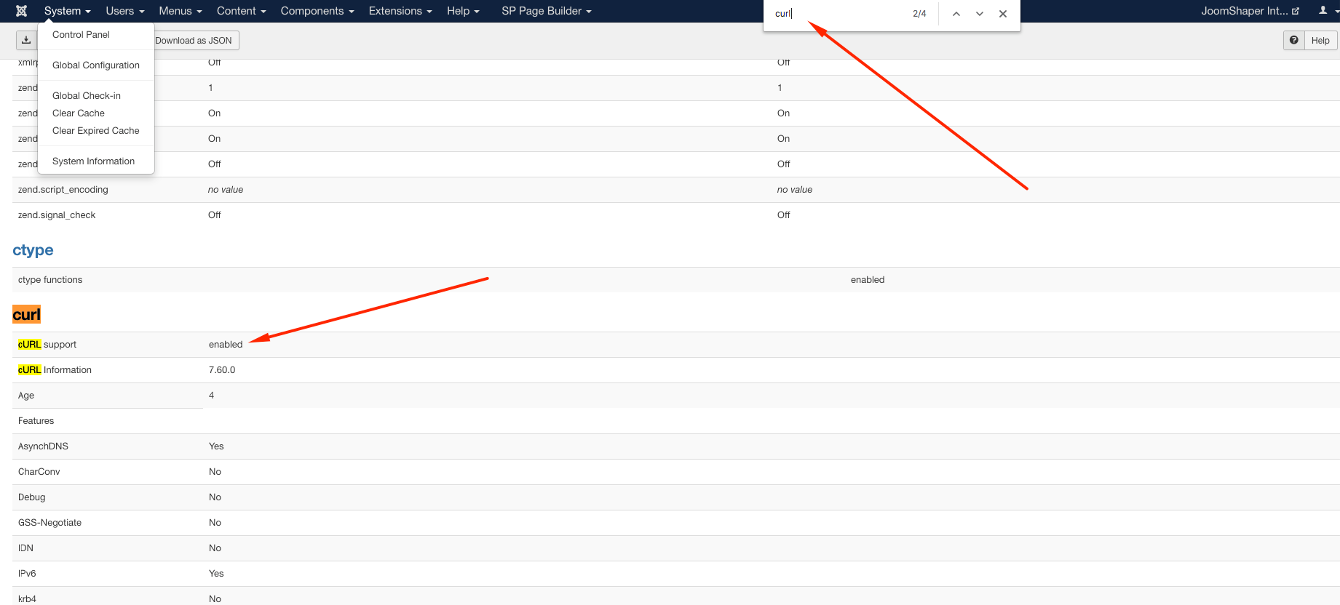Image resolution: width=1340 pixels, height=605 pixels.
Task: Select Global Configuration from System menu
Action: point(96,65)
